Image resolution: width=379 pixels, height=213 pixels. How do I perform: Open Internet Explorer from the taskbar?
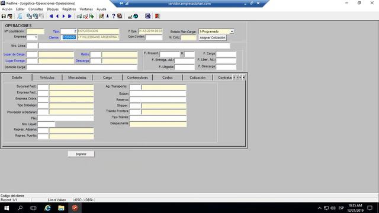pyautogui.click(x=47, y=208)
